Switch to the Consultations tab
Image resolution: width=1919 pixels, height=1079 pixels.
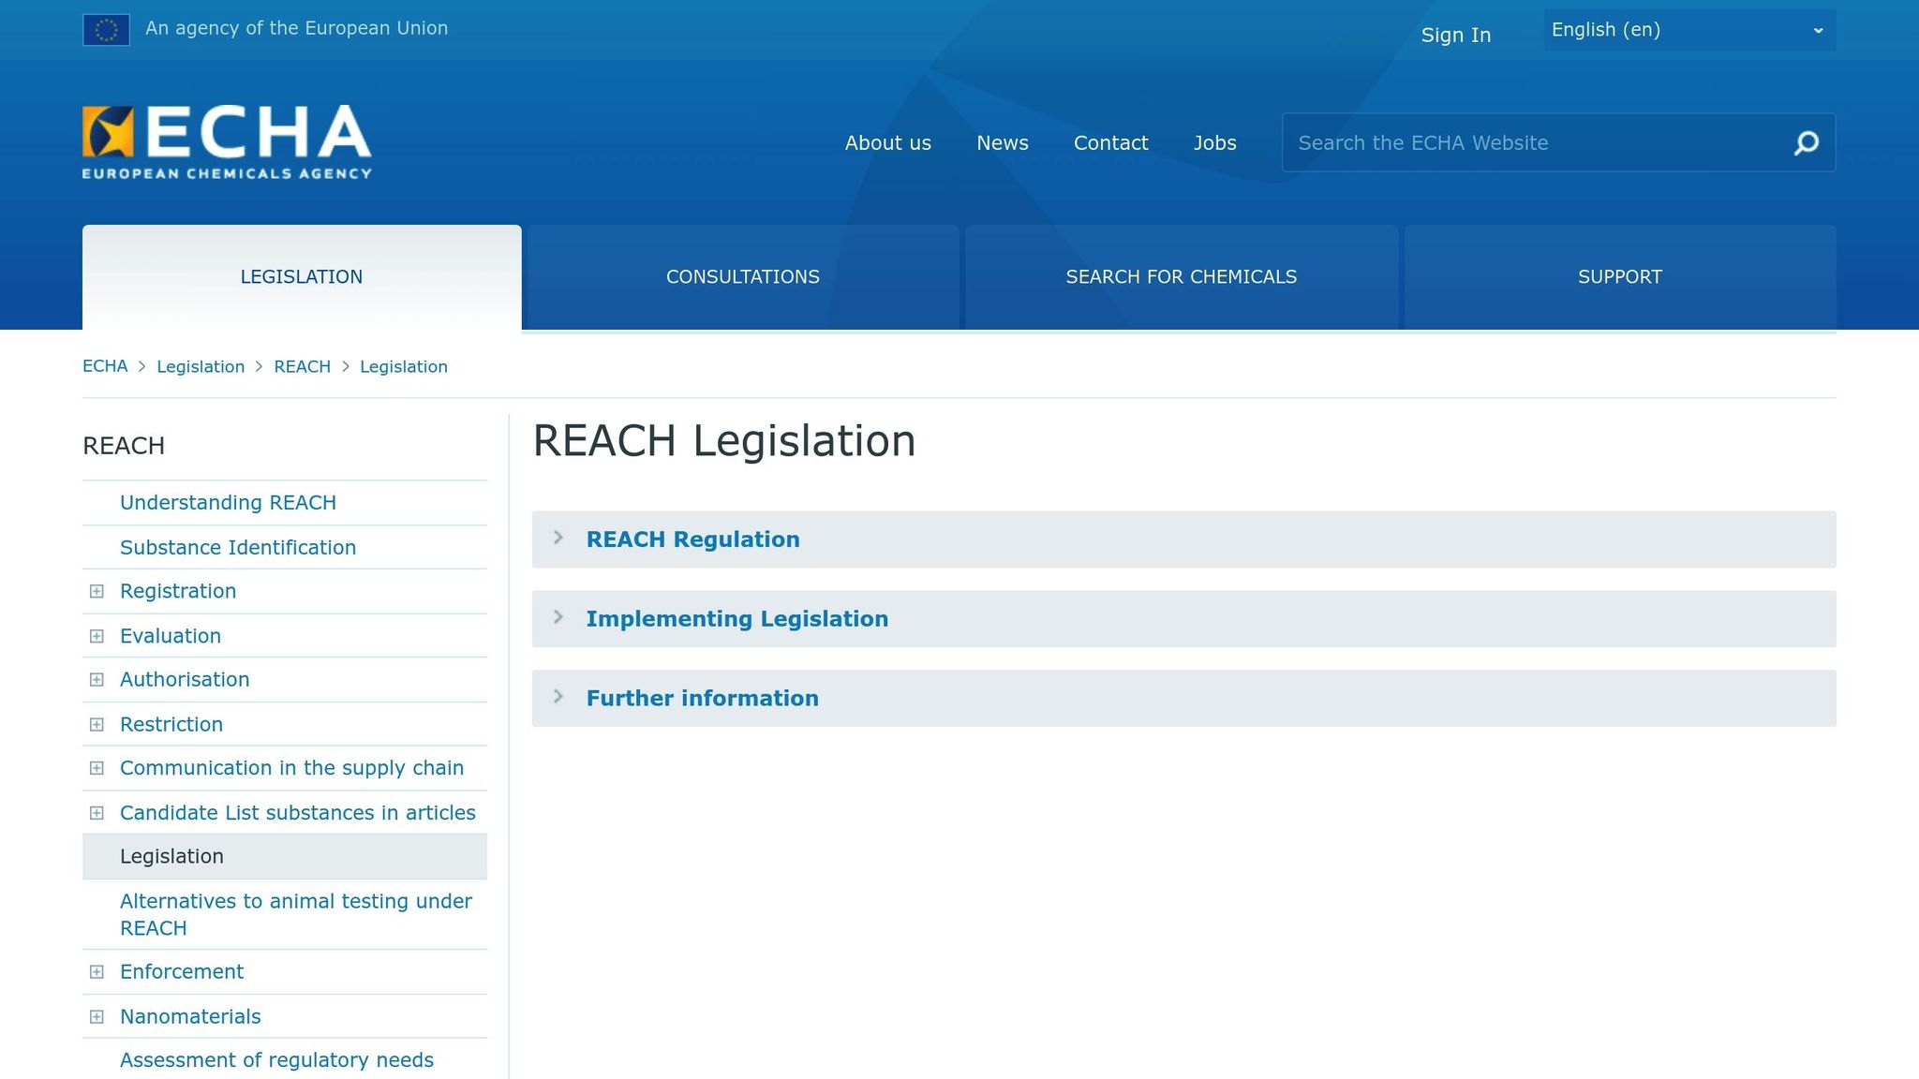click(x=742, y=277)
